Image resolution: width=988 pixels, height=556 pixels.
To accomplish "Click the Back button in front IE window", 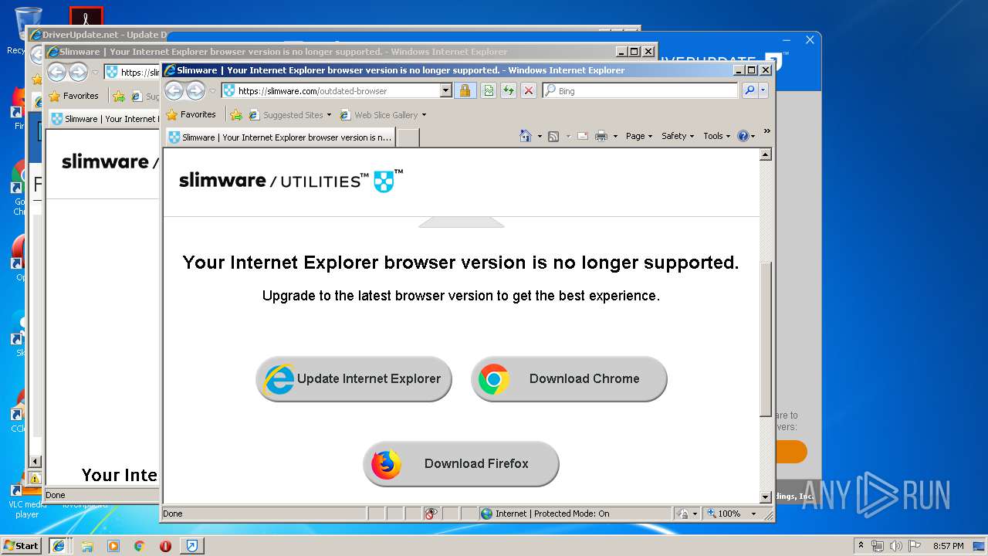I will [174, 90].
